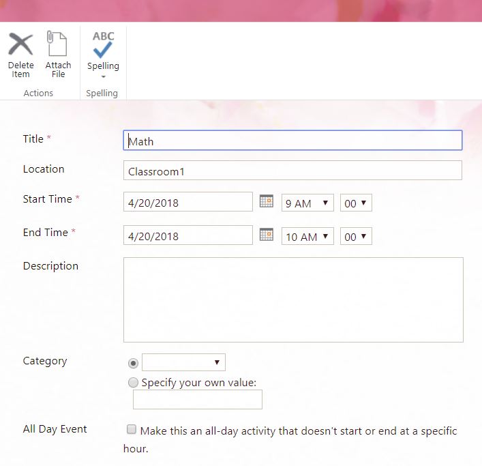
Task: Open the Category choice dropdown
Action: pyautogui.click(x=183, y=362)
